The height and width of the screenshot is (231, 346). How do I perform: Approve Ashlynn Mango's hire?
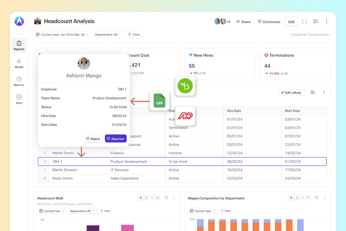pos(115,139)
